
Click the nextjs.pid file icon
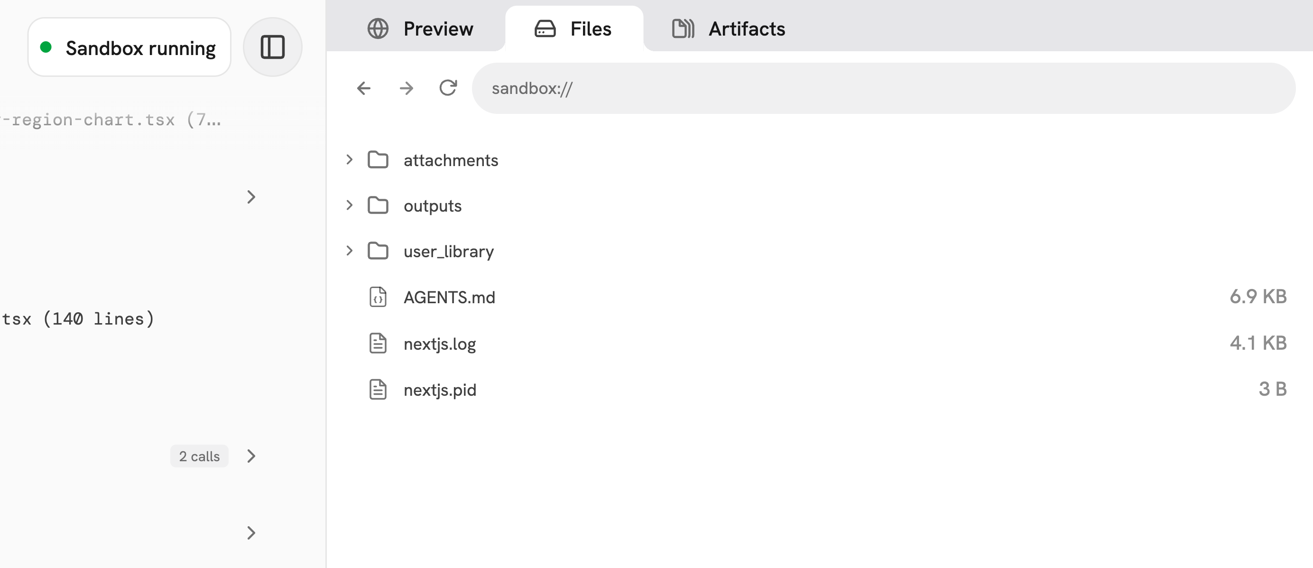[378, 389]
